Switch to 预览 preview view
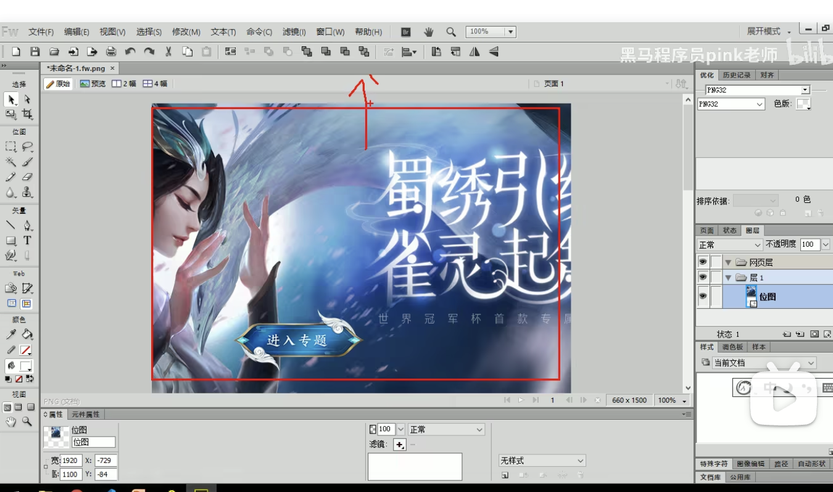Image resolution: width=833 pixels, height=492 pixels. click(93, 84)
